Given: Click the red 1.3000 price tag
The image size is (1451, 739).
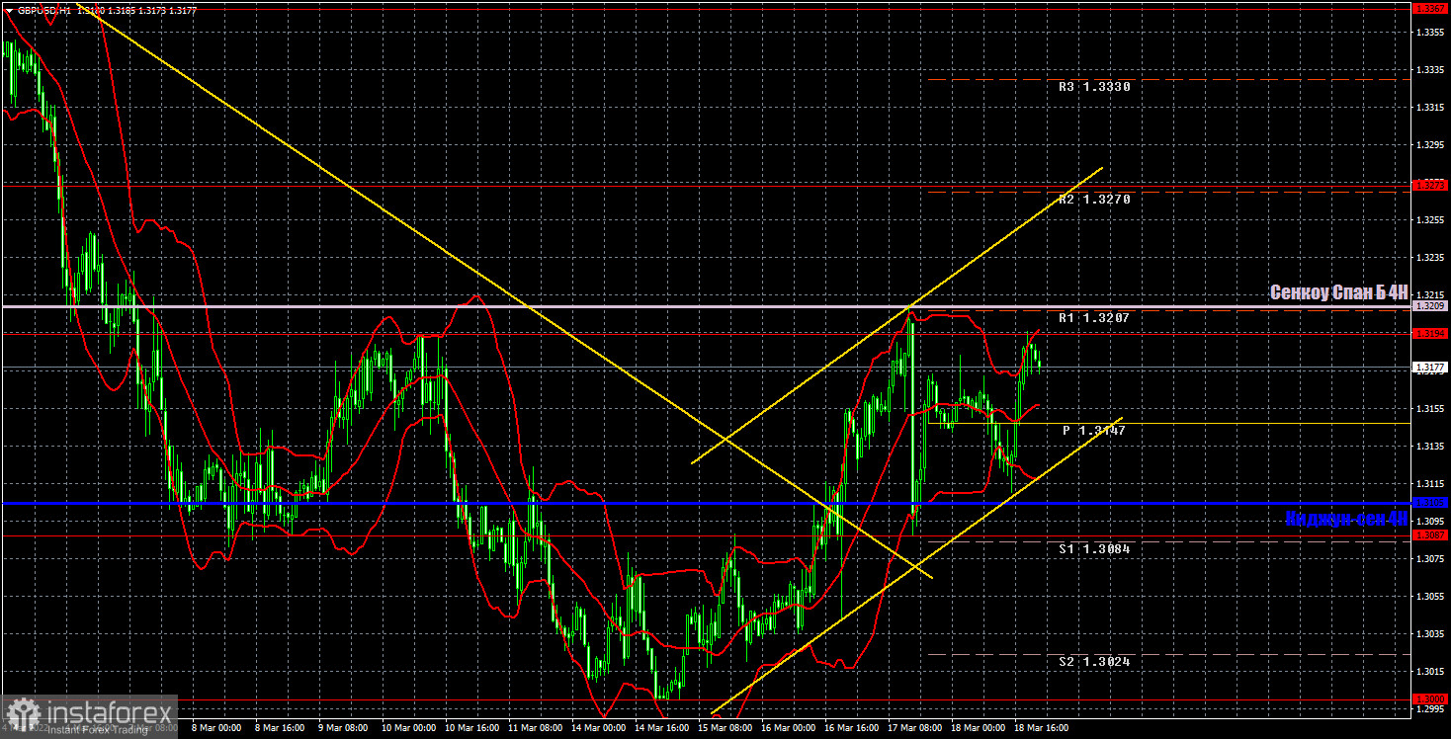Looking at the screenshot, I should 1430,699.
